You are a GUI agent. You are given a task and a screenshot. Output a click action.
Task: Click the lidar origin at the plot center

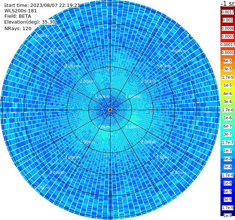pyautogui.click(x=110, y=110)
